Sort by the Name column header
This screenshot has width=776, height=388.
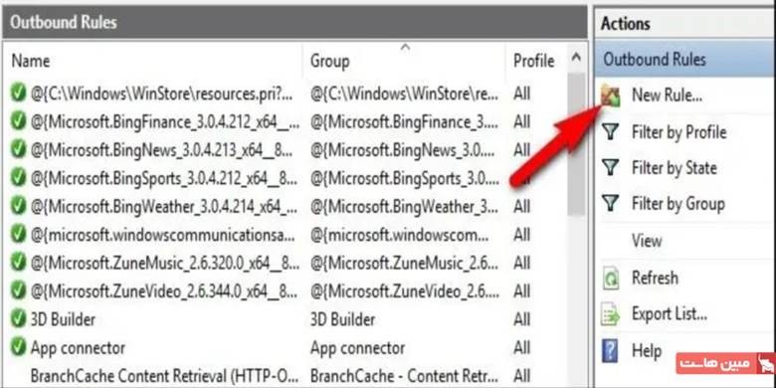[31, 61]
